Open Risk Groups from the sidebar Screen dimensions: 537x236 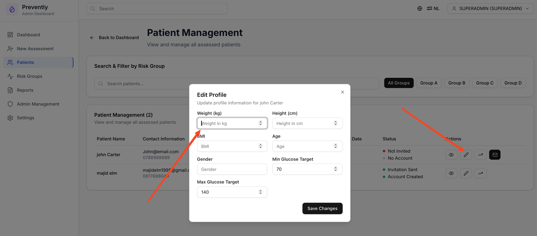pos(29,76)
